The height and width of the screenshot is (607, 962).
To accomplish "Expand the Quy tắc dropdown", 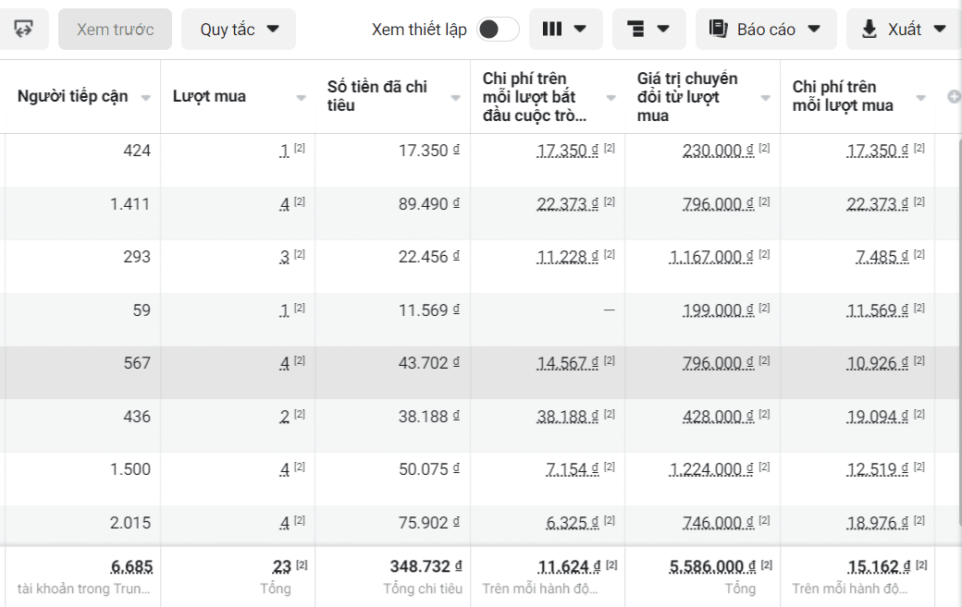I will click(x=239, y=29).
